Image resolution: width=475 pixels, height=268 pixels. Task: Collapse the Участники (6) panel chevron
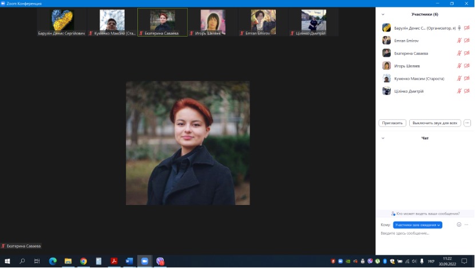pyautogui.click(x=383, y=14)
